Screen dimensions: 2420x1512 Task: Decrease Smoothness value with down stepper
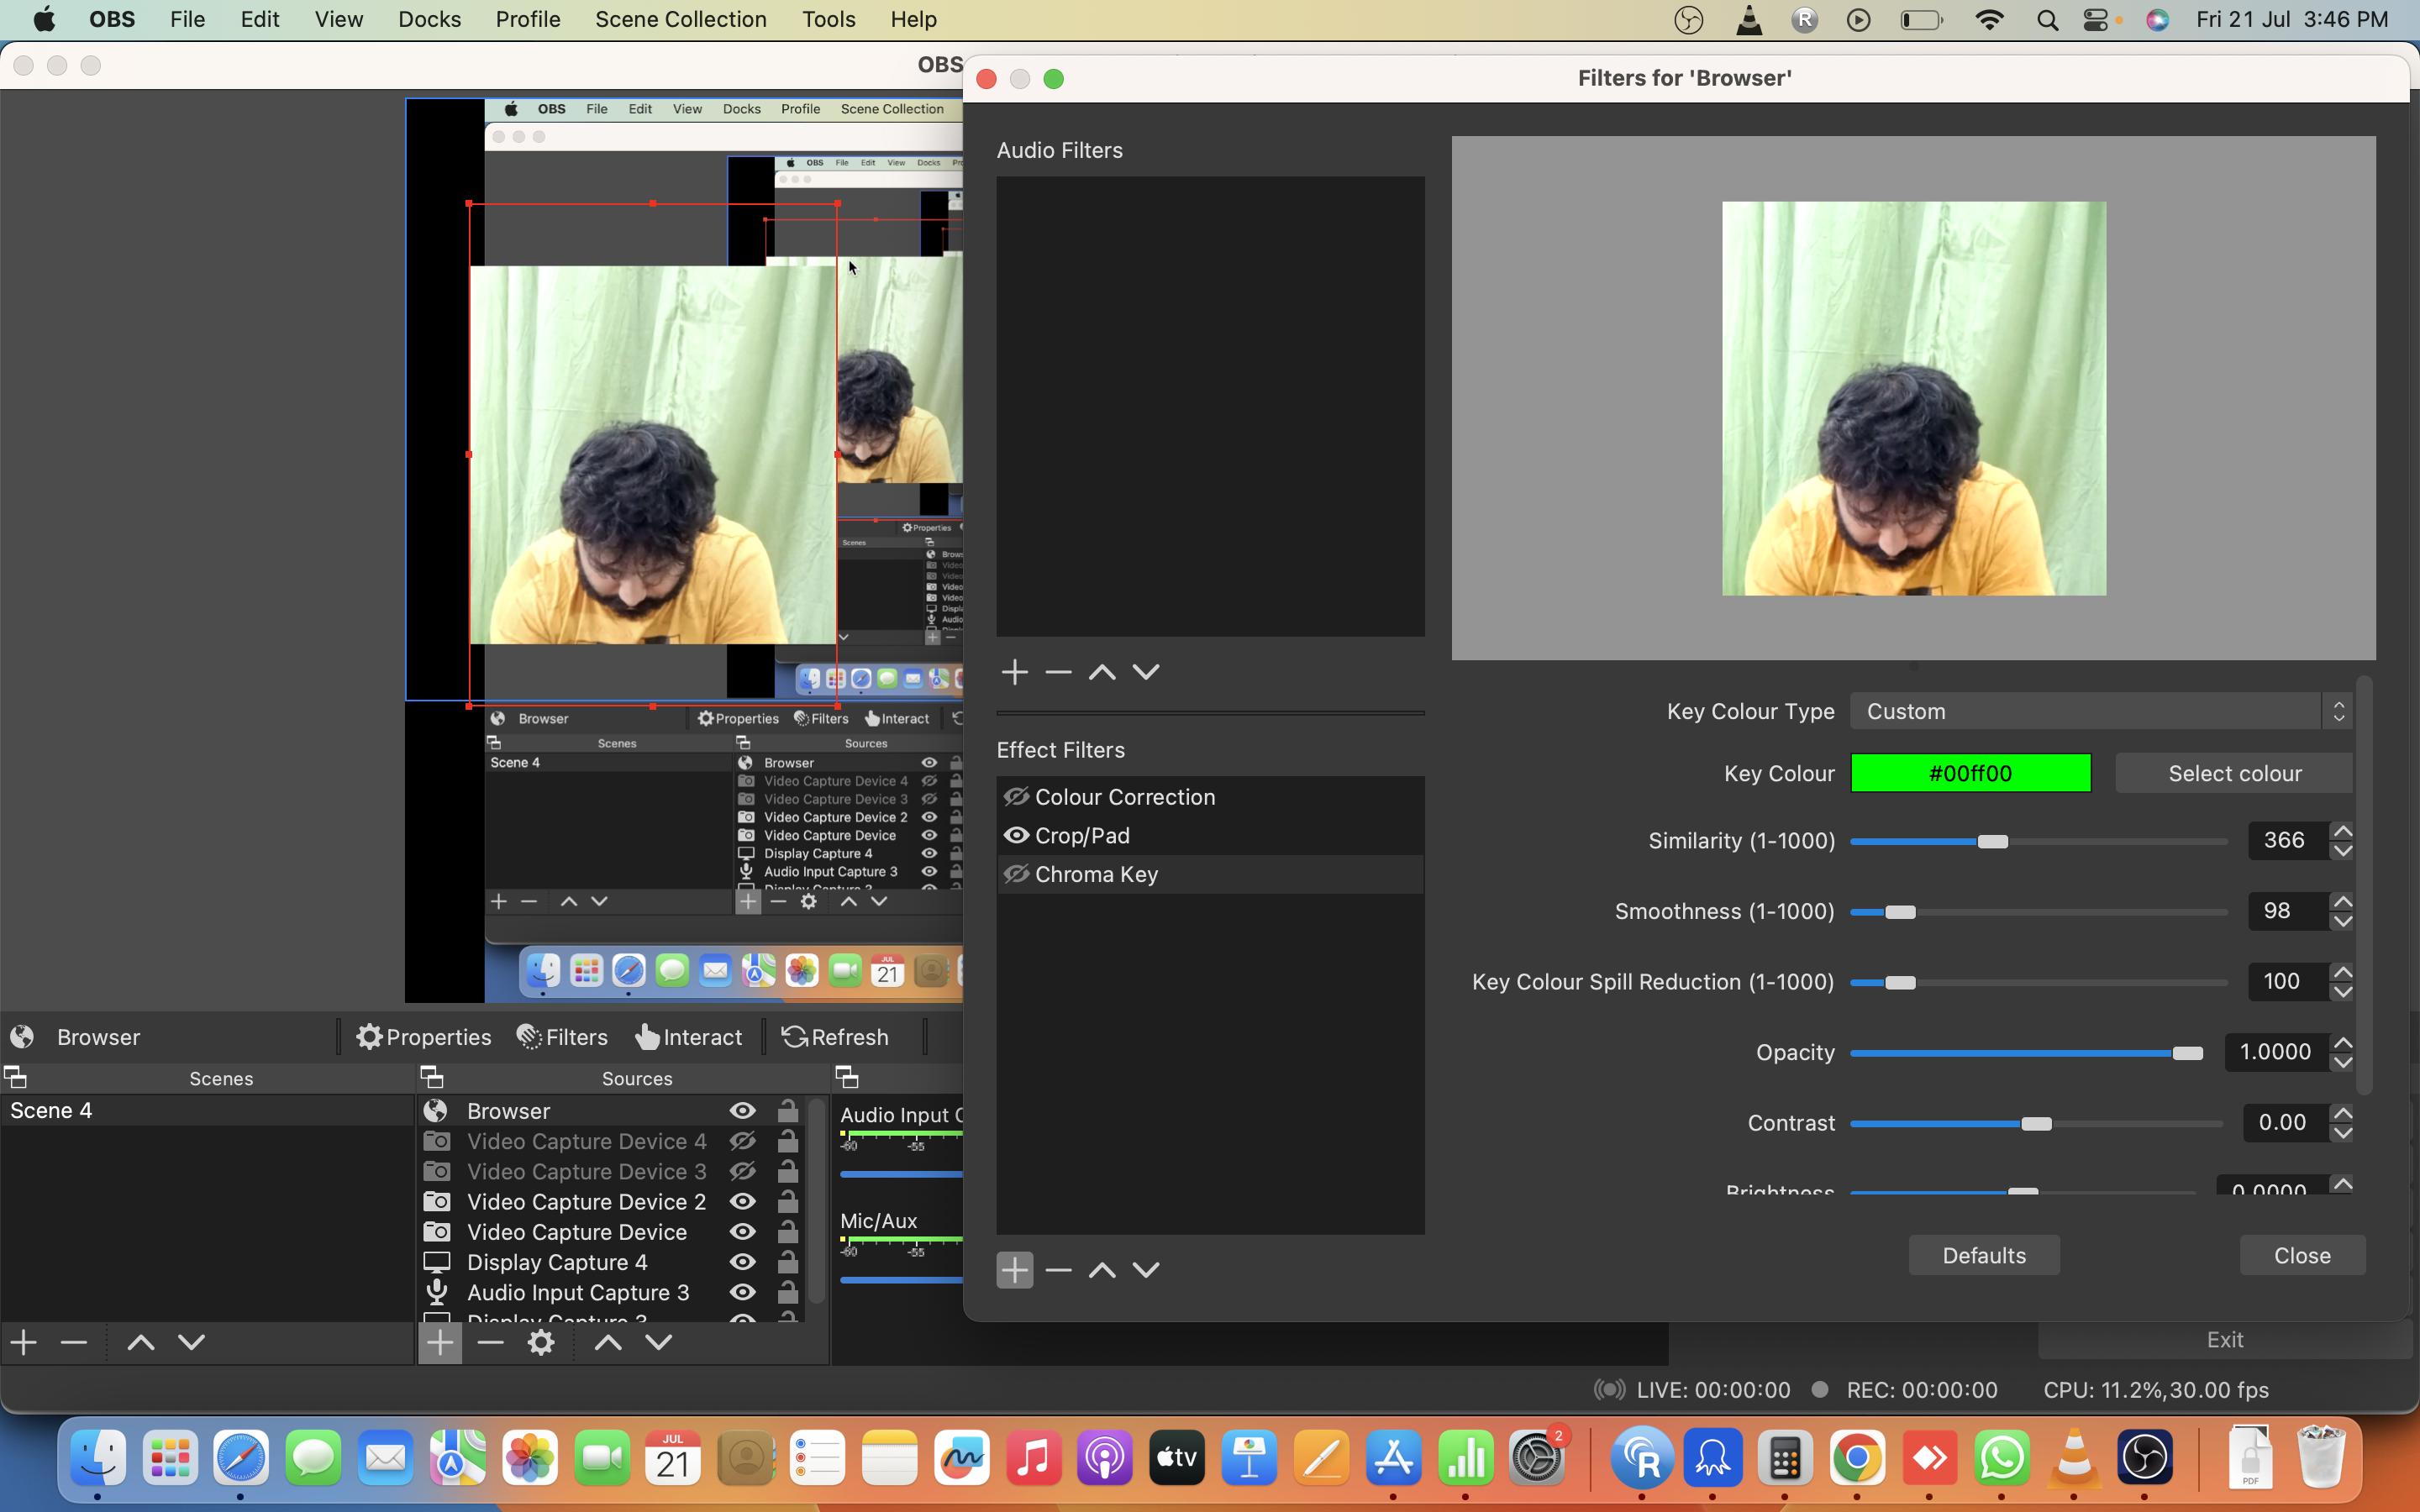[x=2342, y=921]
